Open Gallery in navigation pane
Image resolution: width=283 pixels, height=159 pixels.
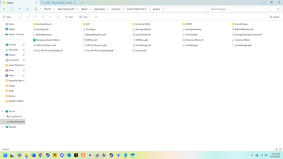(x=12, y=29)
